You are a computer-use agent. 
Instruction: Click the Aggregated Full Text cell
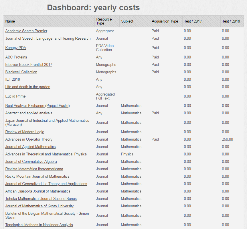point(105,96)
